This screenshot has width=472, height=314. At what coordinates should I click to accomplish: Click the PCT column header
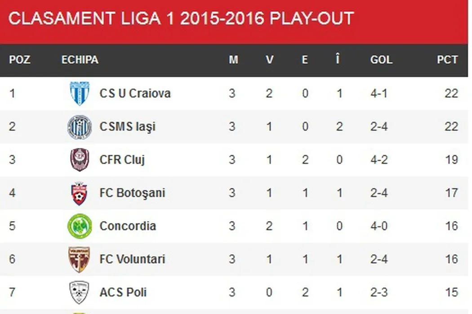(x=447, y=60)
